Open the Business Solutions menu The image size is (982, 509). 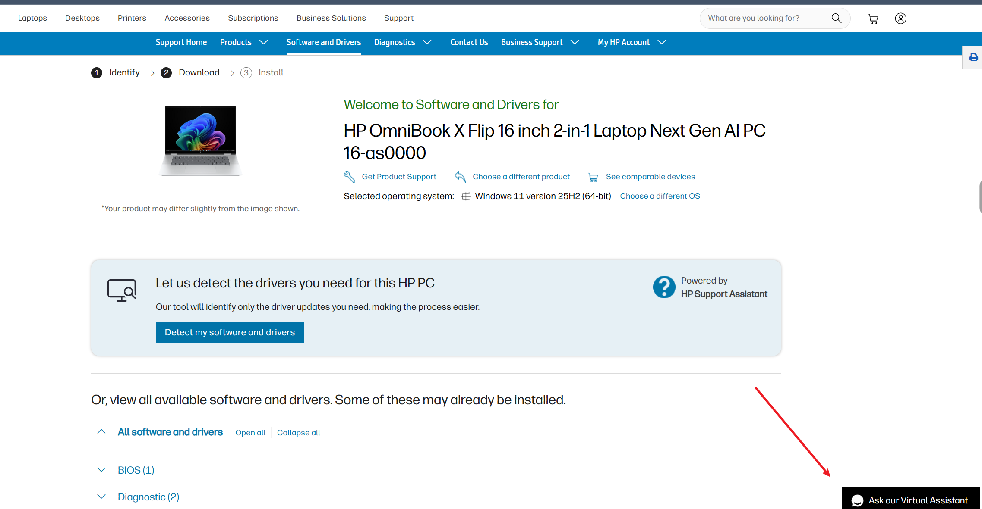pyautogui.click(x=331, y=18)
